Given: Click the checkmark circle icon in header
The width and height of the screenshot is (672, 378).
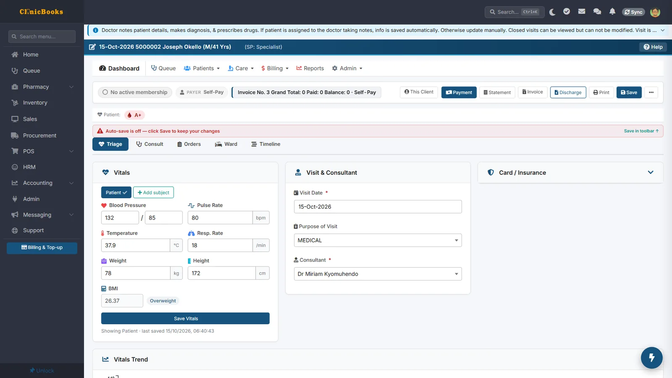Looking at the screenshot, I should click(567, 12).
